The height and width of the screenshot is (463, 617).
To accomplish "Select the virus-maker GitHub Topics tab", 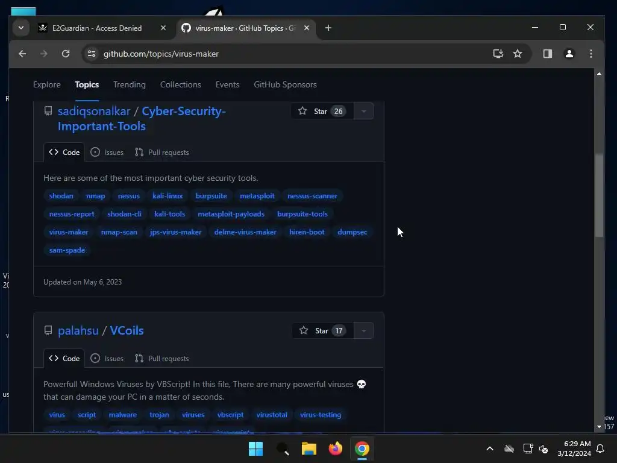I will [x=246, y=28].
